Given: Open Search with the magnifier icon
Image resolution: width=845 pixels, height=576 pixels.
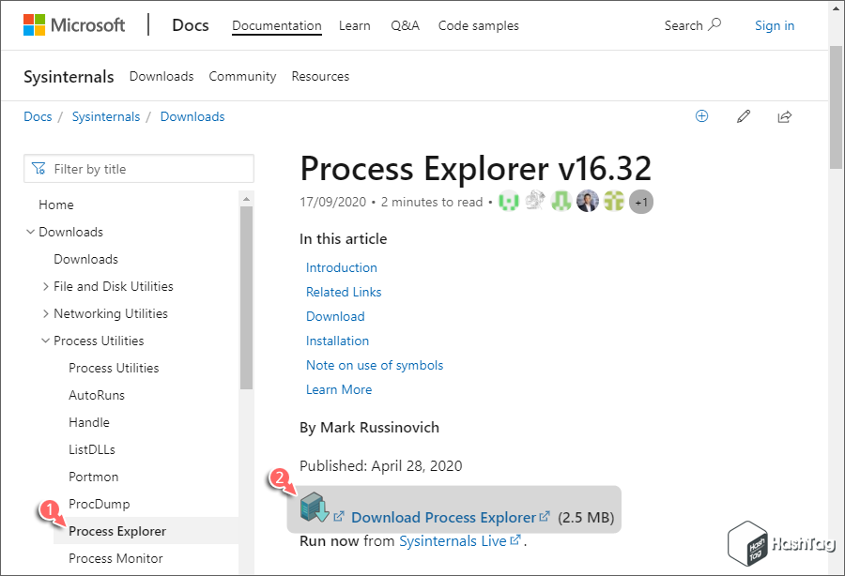Looking at the screenshot, I should pos(714,25).
